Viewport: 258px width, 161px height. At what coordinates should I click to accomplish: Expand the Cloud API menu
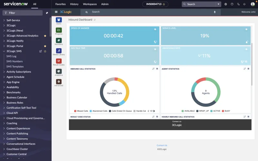(4, 113)
